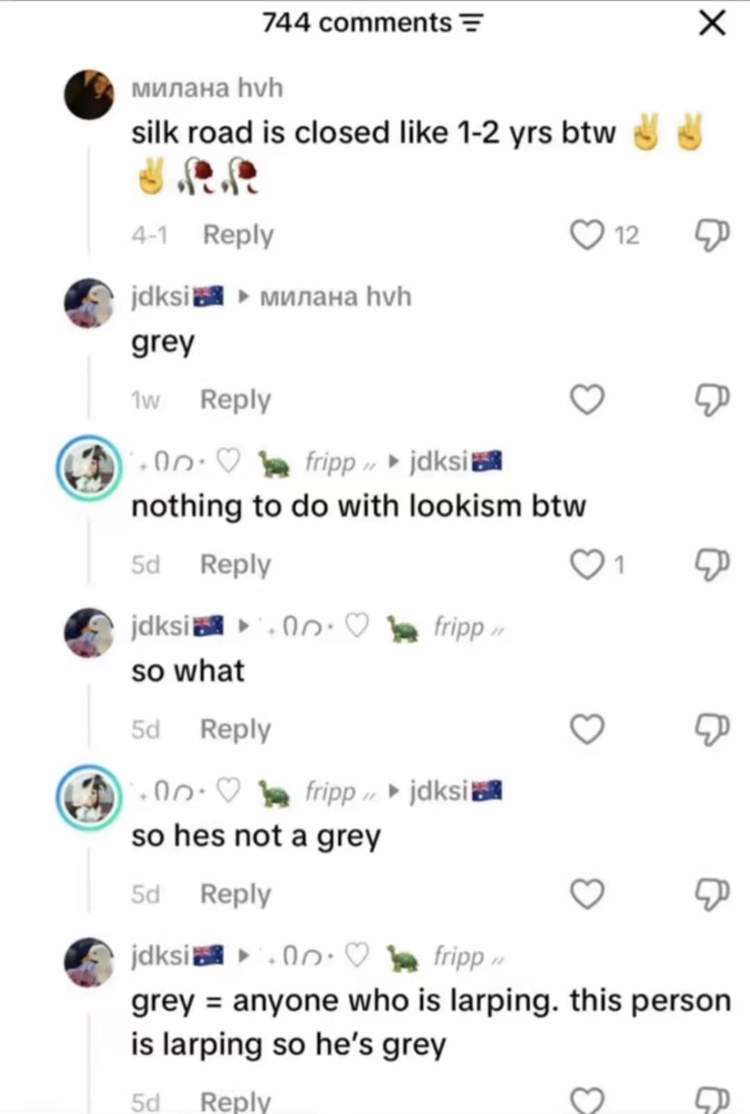Like the 'silk road is closed' comment
This screenshot has height=1114, width=750.
[587, 235]
